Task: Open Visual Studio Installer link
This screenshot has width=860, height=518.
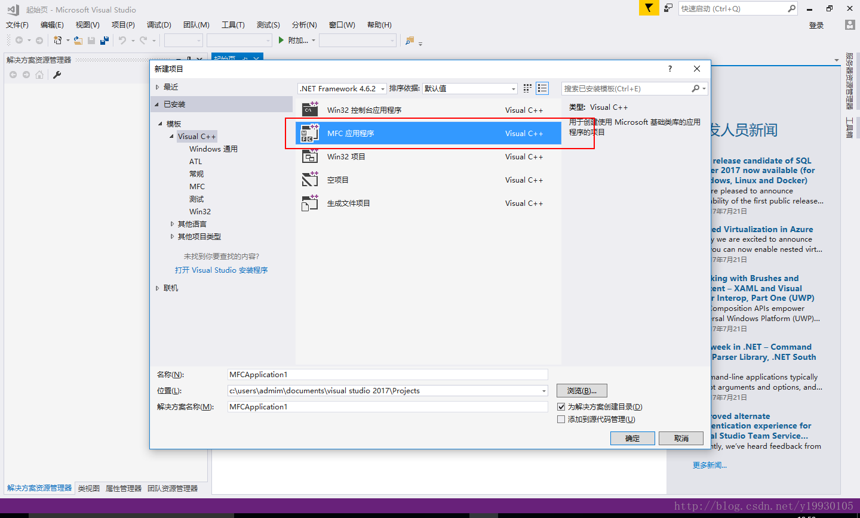Action: (222, 270)
